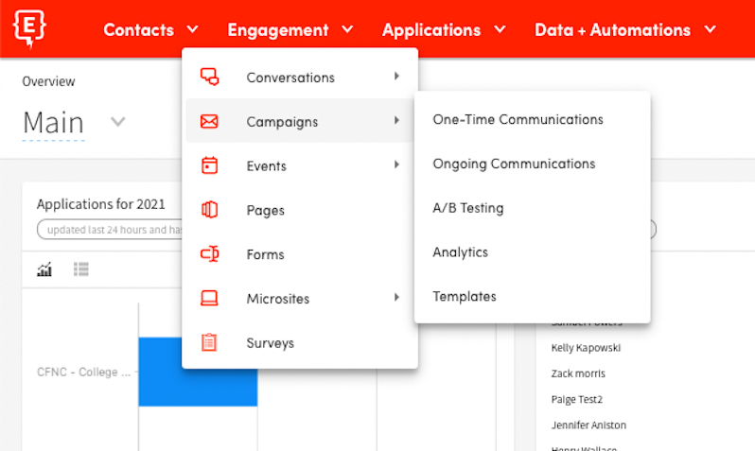Select One-Time Communications submenu item
Screen dimensions: 755x451
tap(518, 120)
